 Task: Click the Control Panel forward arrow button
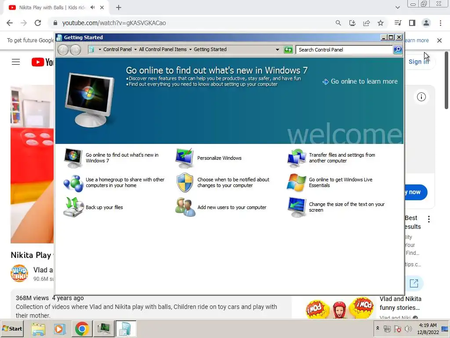pyautogui.click(x=75, y=50)
